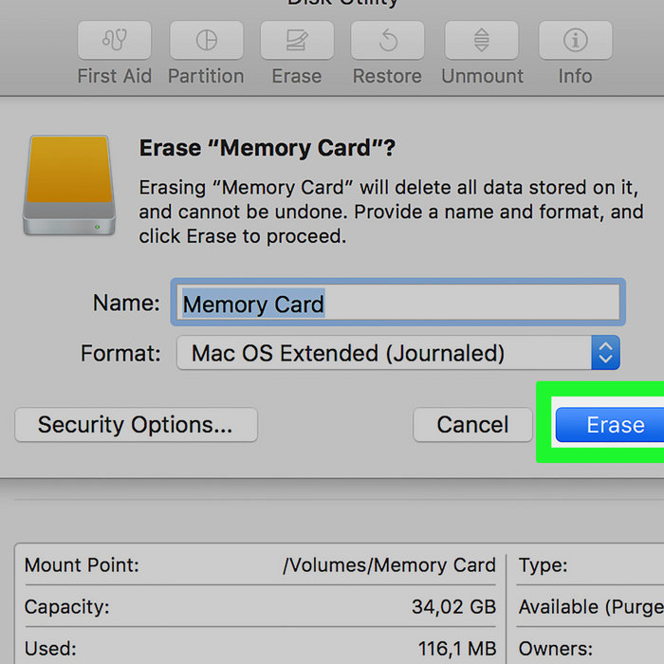Click the 34,02 GB capacity value
Image resolution: width=664 pixels, height=664 pixels.
click(453, 606)
